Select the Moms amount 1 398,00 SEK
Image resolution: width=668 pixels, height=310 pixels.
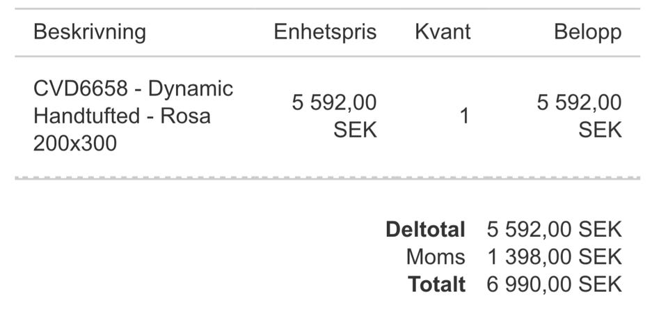point(554,256)
